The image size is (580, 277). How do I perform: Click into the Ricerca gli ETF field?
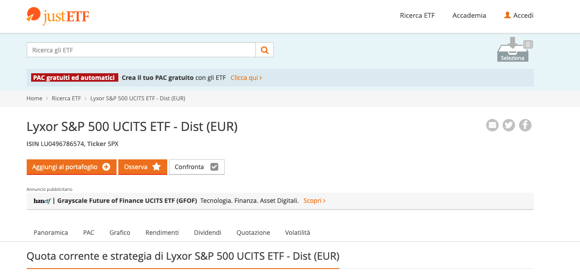point(141,50)
